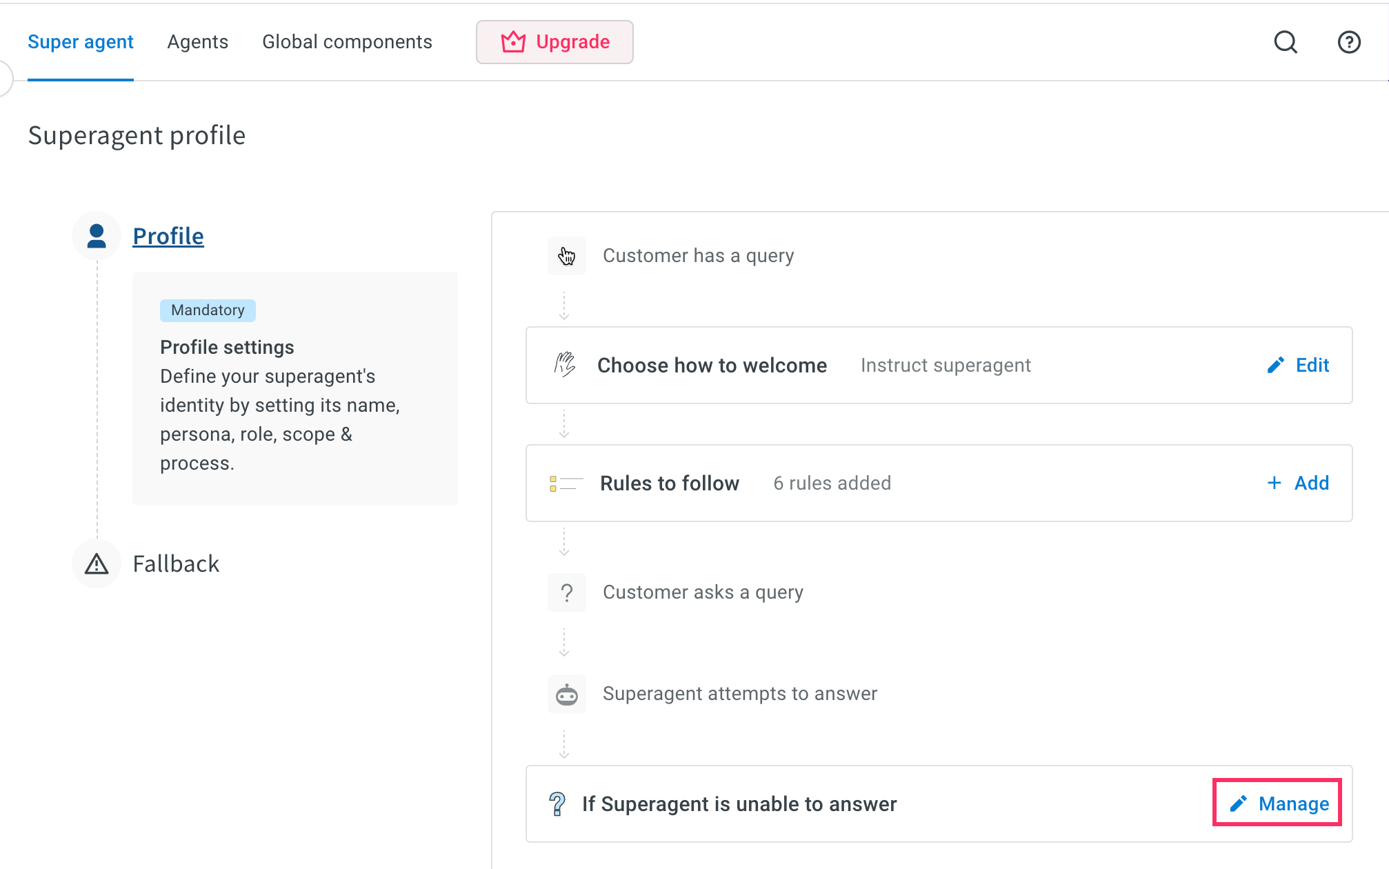Image resolution: width=1389 pixels, height=869 pixels.
Task: Click the Customer has a query pointer icon
Action: coord(566,256)
